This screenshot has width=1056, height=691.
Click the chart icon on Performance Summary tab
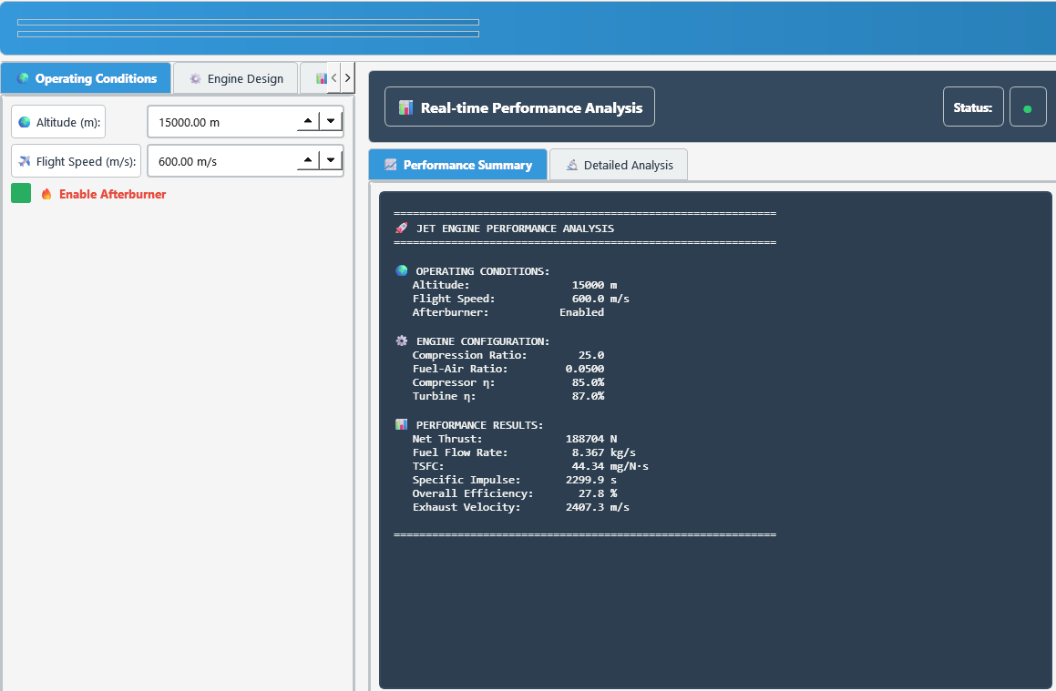coord(391,165)
